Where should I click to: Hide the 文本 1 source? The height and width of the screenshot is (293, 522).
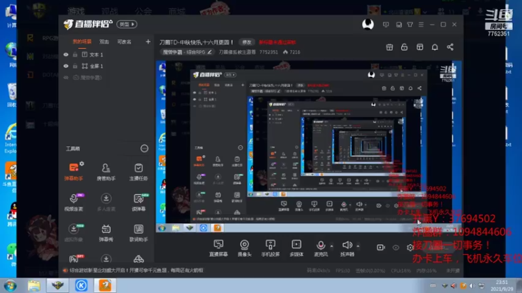pyautogui.click(x=66, y=55)
